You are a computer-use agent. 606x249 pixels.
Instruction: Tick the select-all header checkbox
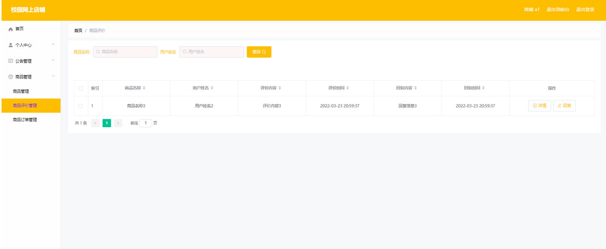(x=81, y=88)
